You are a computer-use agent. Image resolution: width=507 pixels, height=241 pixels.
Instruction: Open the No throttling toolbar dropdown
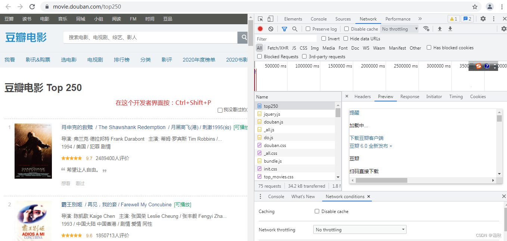coord(400,29)
